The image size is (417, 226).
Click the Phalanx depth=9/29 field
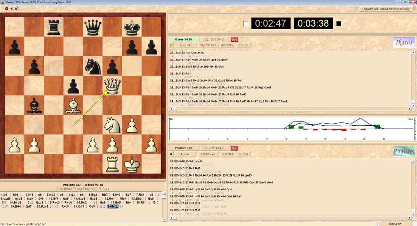point(208,154)
